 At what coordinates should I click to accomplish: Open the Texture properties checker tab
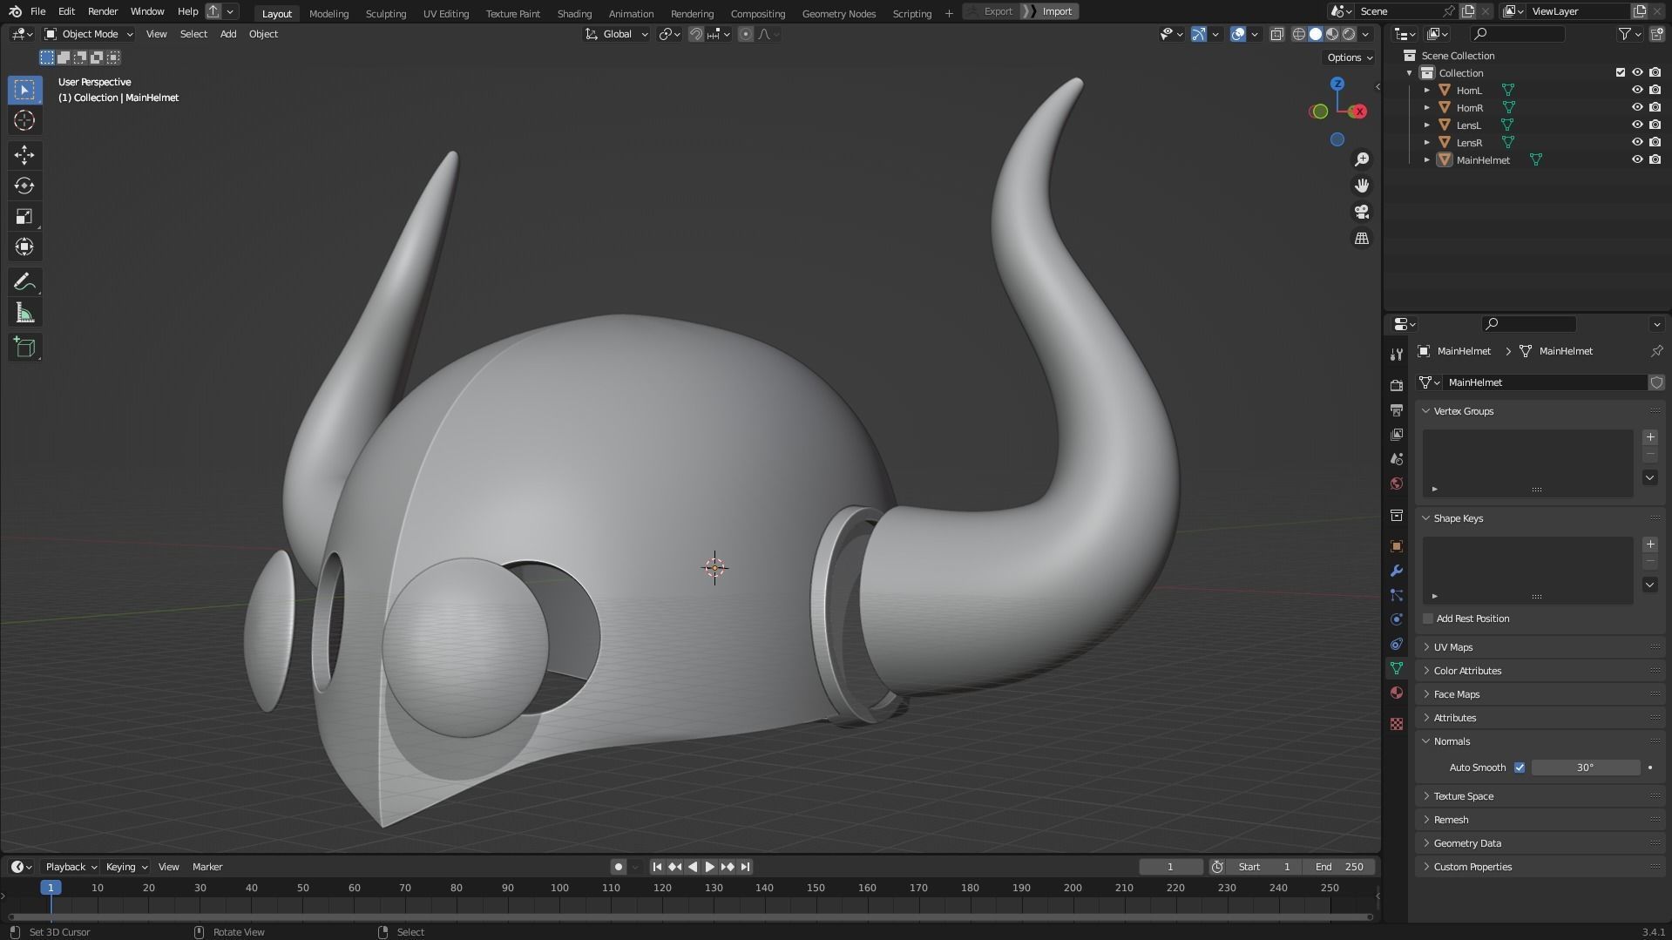[x=1397, y=724]
